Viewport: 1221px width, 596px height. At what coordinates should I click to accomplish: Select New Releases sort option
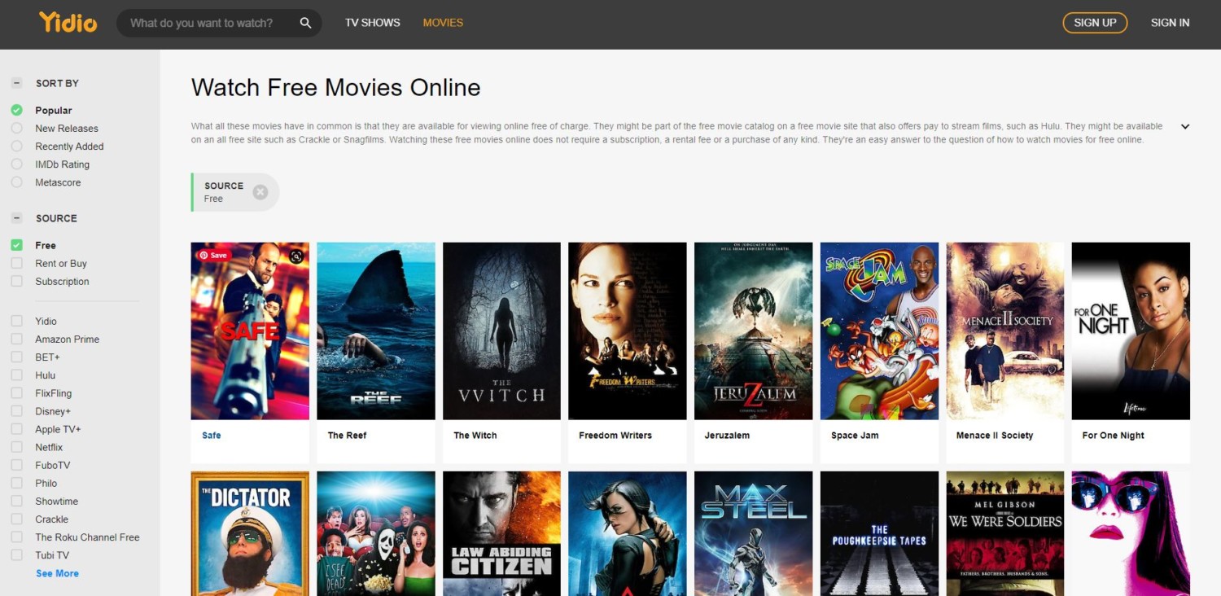pyautogui.click(x=16, y=128)
